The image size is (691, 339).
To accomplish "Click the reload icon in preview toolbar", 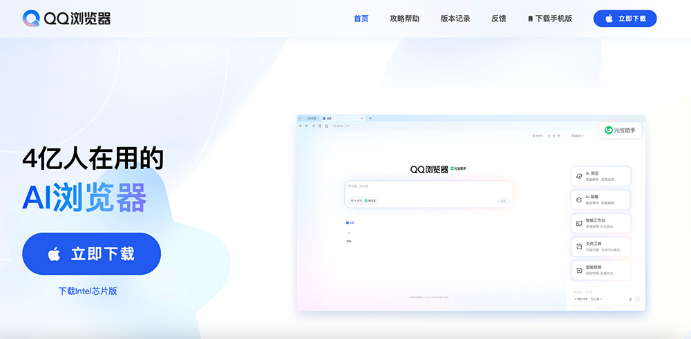I will (x=320, y=126).
